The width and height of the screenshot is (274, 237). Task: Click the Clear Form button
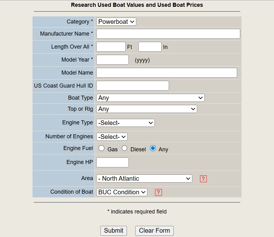(154, 231)
